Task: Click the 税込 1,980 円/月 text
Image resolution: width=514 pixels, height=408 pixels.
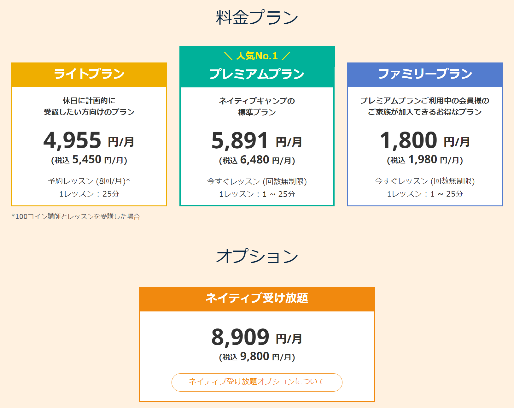Action: [425, 160]
